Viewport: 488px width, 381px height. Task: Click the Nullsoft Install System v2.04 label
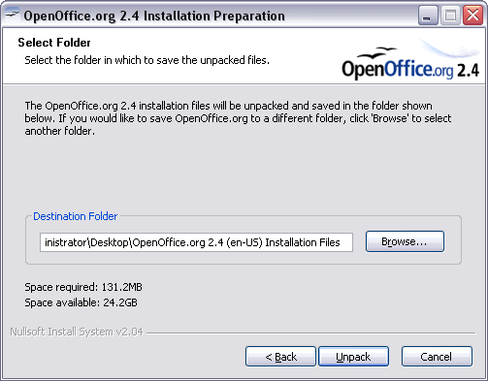(77, 332)
